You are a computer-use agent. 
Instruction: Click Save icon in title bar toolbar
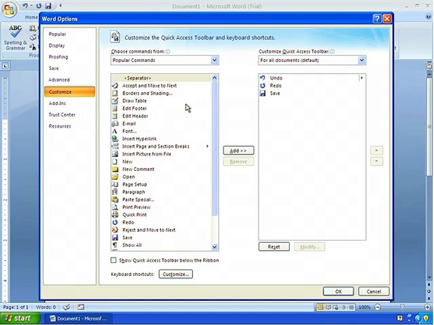pyautogui.click(x=48, y=5)
